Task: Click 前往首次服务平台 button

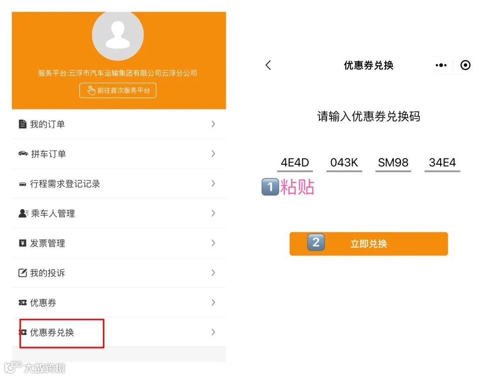Action: click(x=118, y=90)
